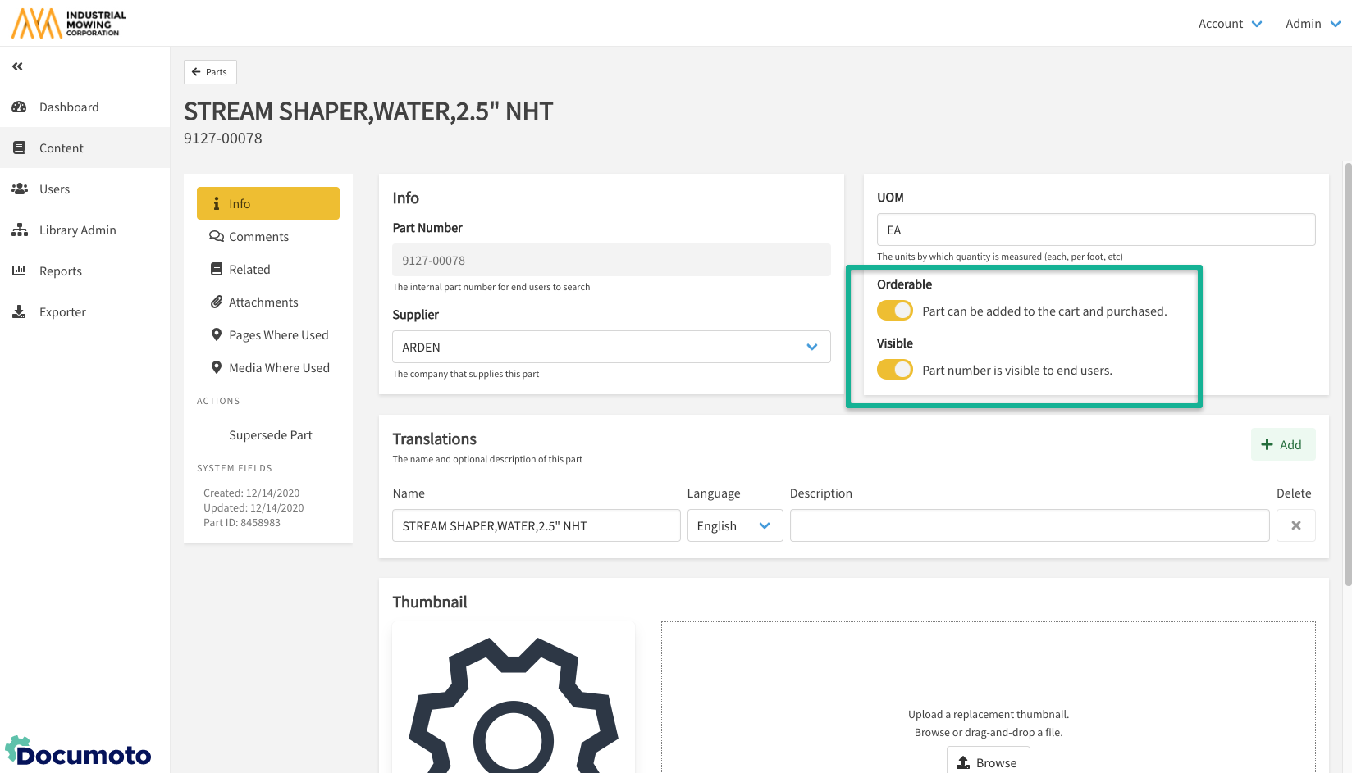Open the Exporter page
This screenshot has height=773, width=1352.
pyautogui.click(x=62, y=312)
